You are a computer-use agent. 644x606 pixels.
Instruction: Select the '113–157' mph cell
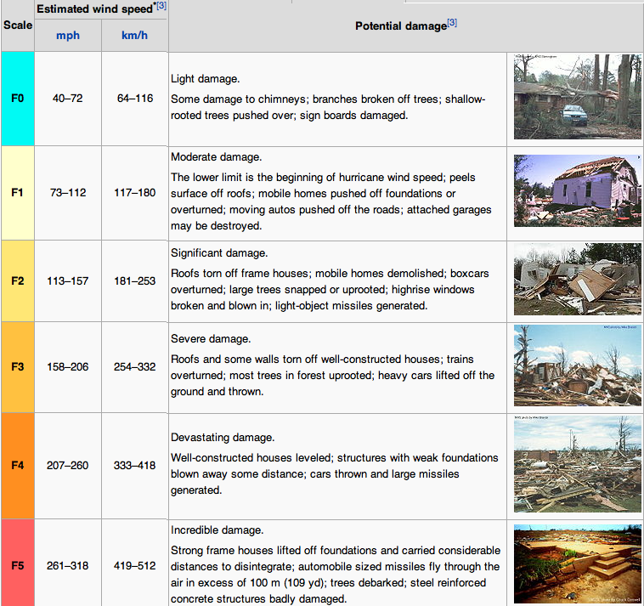click(68, 281)
